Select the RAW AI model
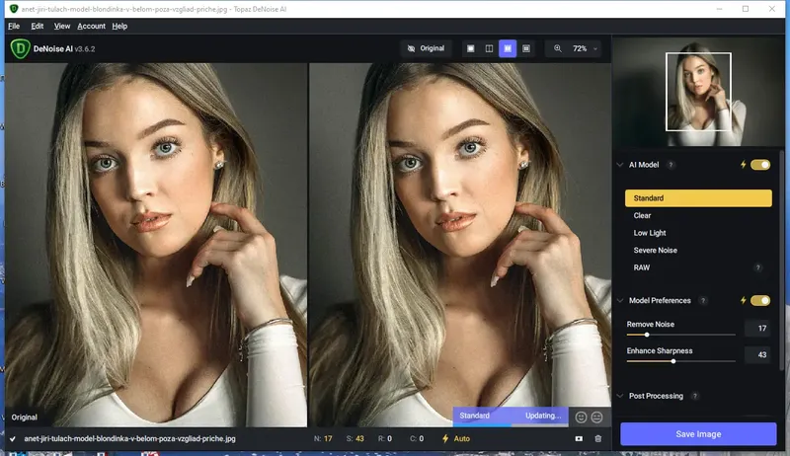 698,267
